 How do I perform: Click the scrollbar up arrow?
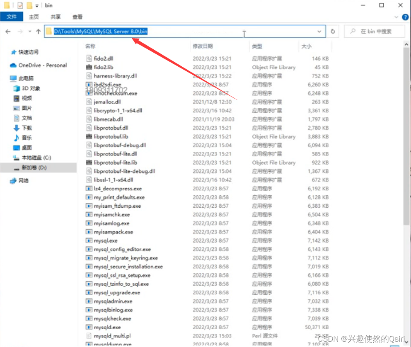[406, 45]
